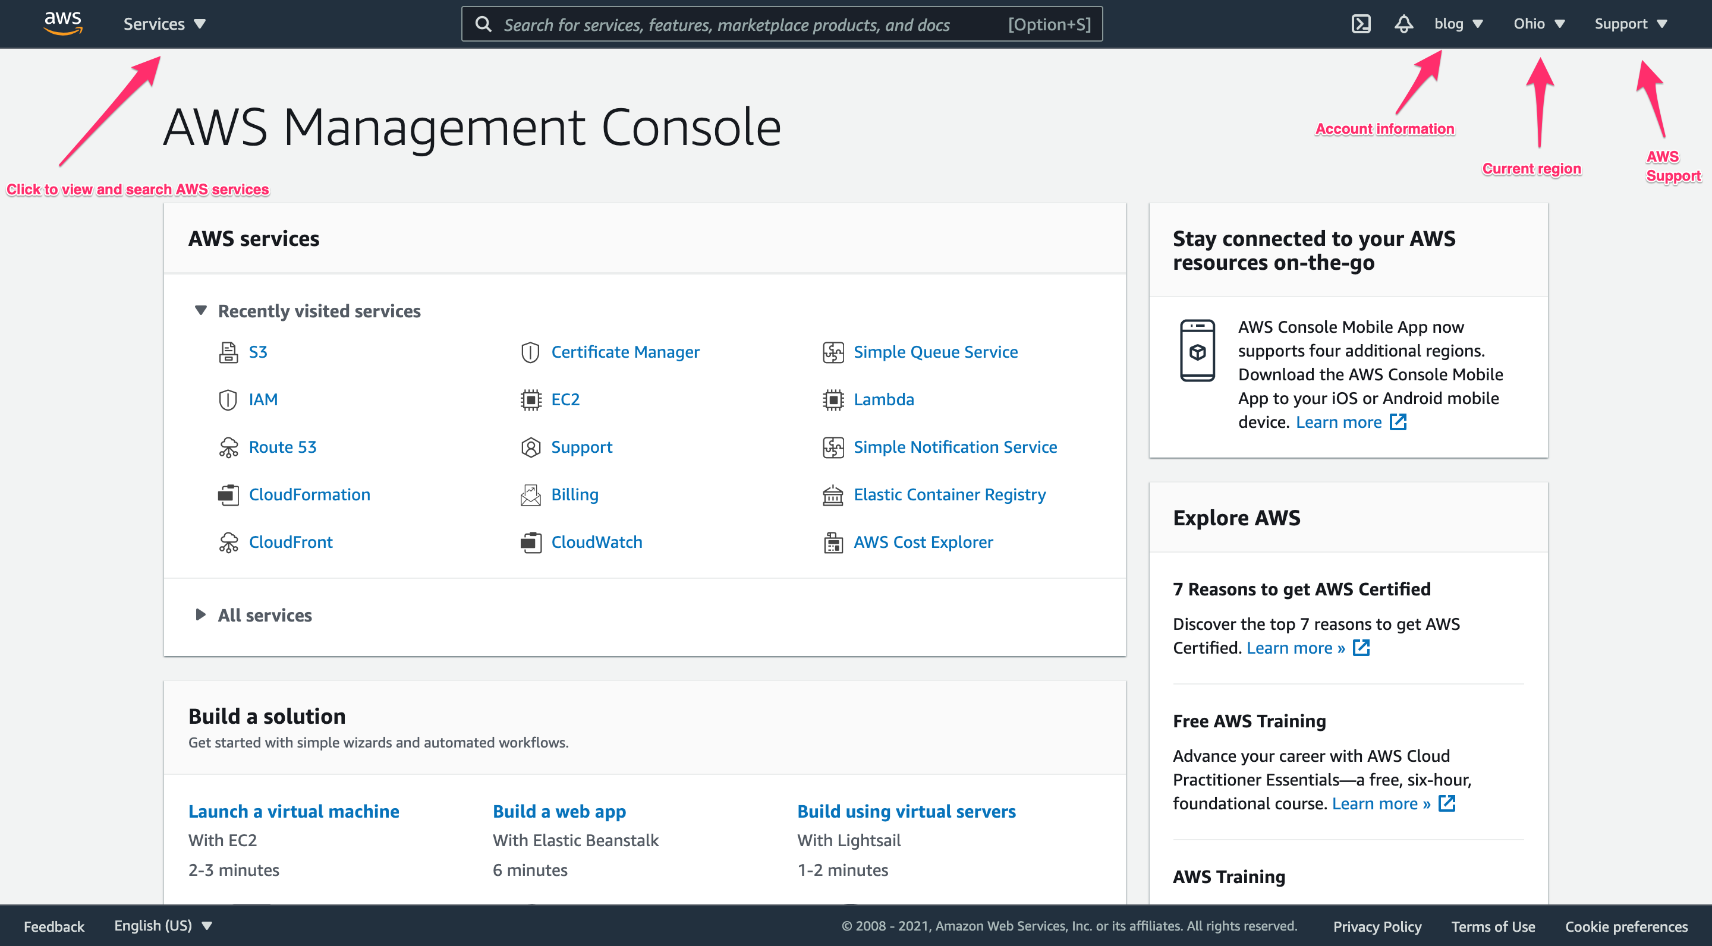Open the CloudShell terminal icon
Screen dimensions: 1712x946
coord(1361,24)
